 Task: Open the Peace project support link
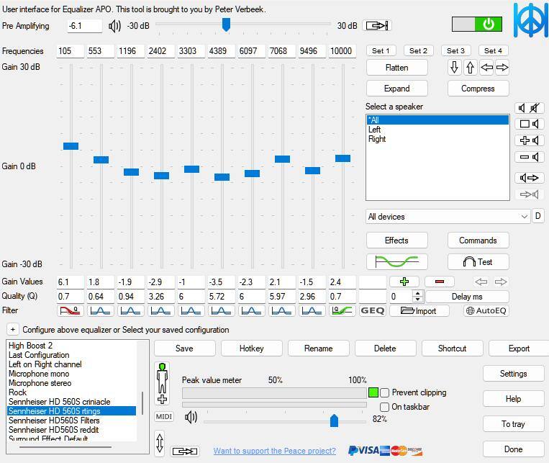[274, 451]
